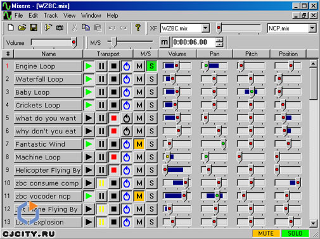Screen dimensions: 320x239
Task: Create a new mix document
Action: 11,28
